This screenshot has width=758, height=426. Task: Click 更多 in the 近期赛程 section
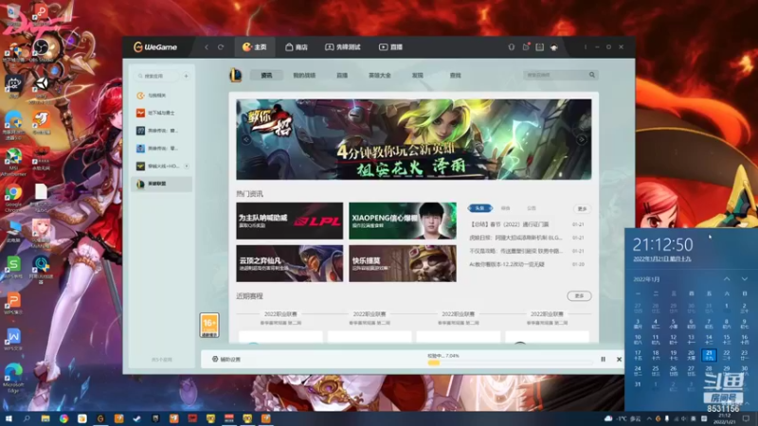[579, 295]
